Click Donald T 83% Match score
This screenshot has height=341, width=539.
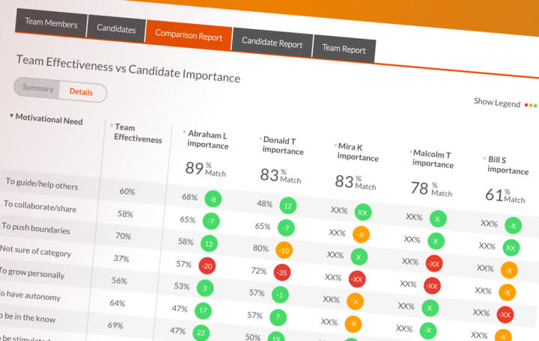[280, 175]
